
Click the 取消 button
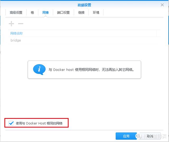coord(150,136)
